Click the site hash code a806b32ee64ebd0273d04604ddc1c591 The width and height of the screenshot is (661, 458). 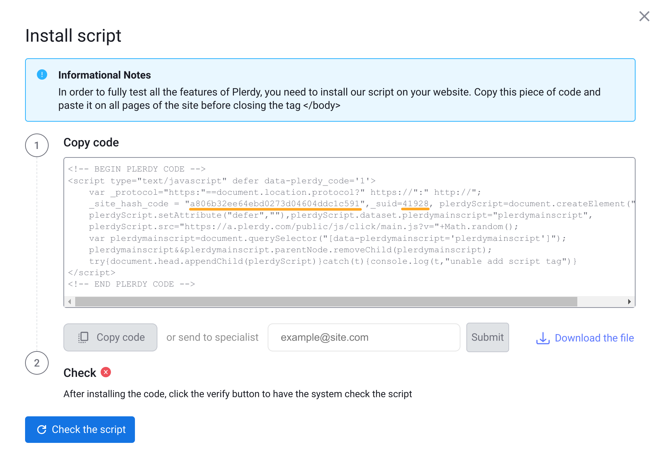point(275,204)
